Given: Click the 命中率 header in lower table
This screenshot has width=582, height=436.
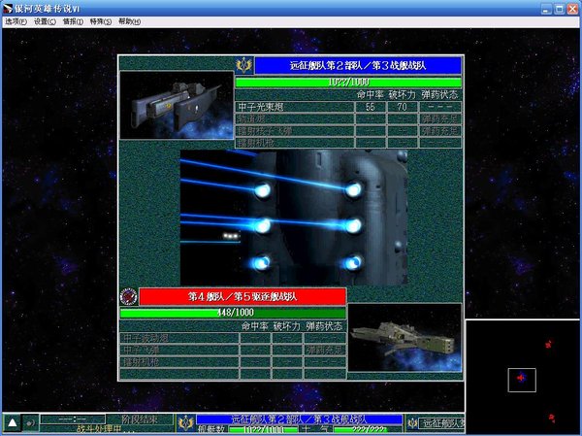Looking at the screenshot, I should point(255,326).
